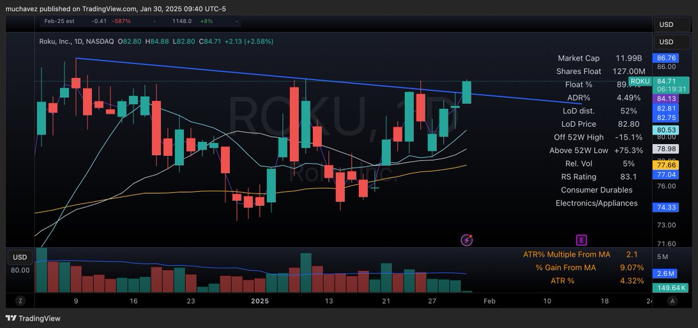Click the Rel. Vol 5% value
Screen dimensions: 698x328
click(x=629, y=163)
